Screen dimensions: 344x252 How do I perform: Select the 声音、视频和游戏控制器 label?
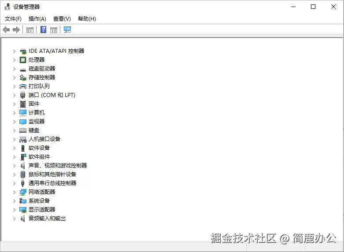tap(58, 166)
